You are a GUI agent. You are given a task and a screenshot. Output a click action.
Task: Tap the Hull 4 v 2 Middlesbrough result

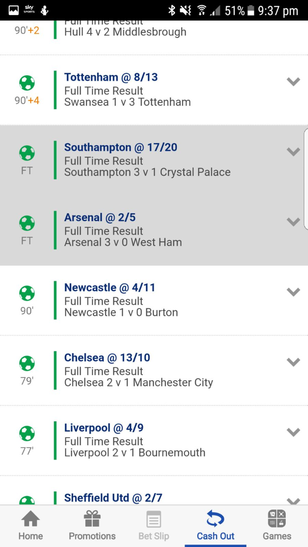[x=125, y=32]
